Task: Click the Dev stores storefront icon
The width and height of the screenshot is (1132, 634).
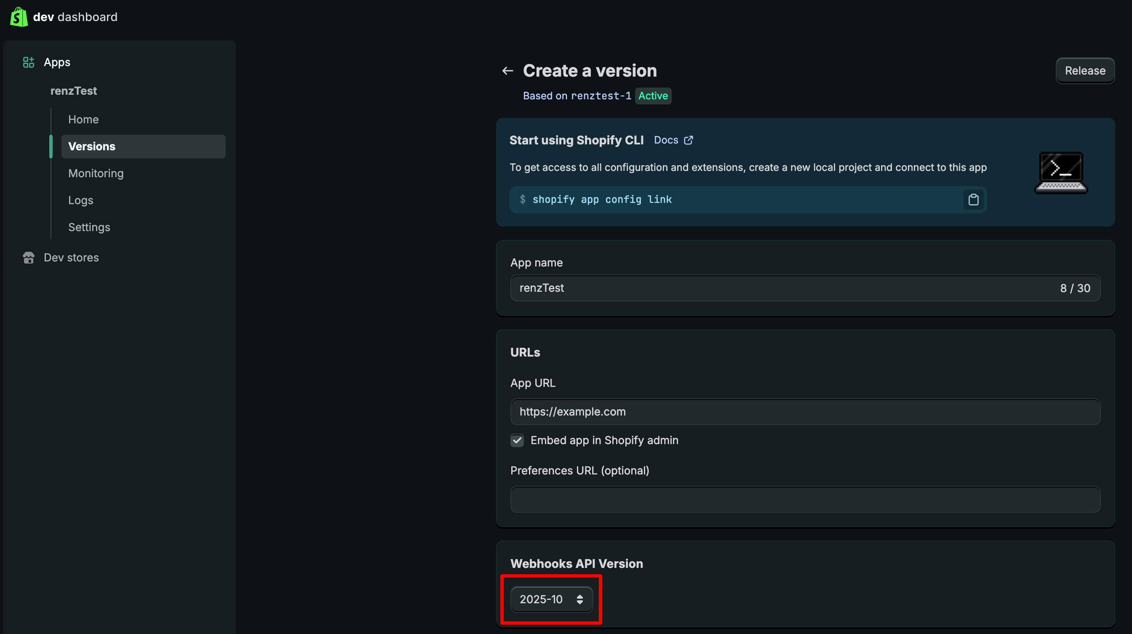Action: point(29,258)
